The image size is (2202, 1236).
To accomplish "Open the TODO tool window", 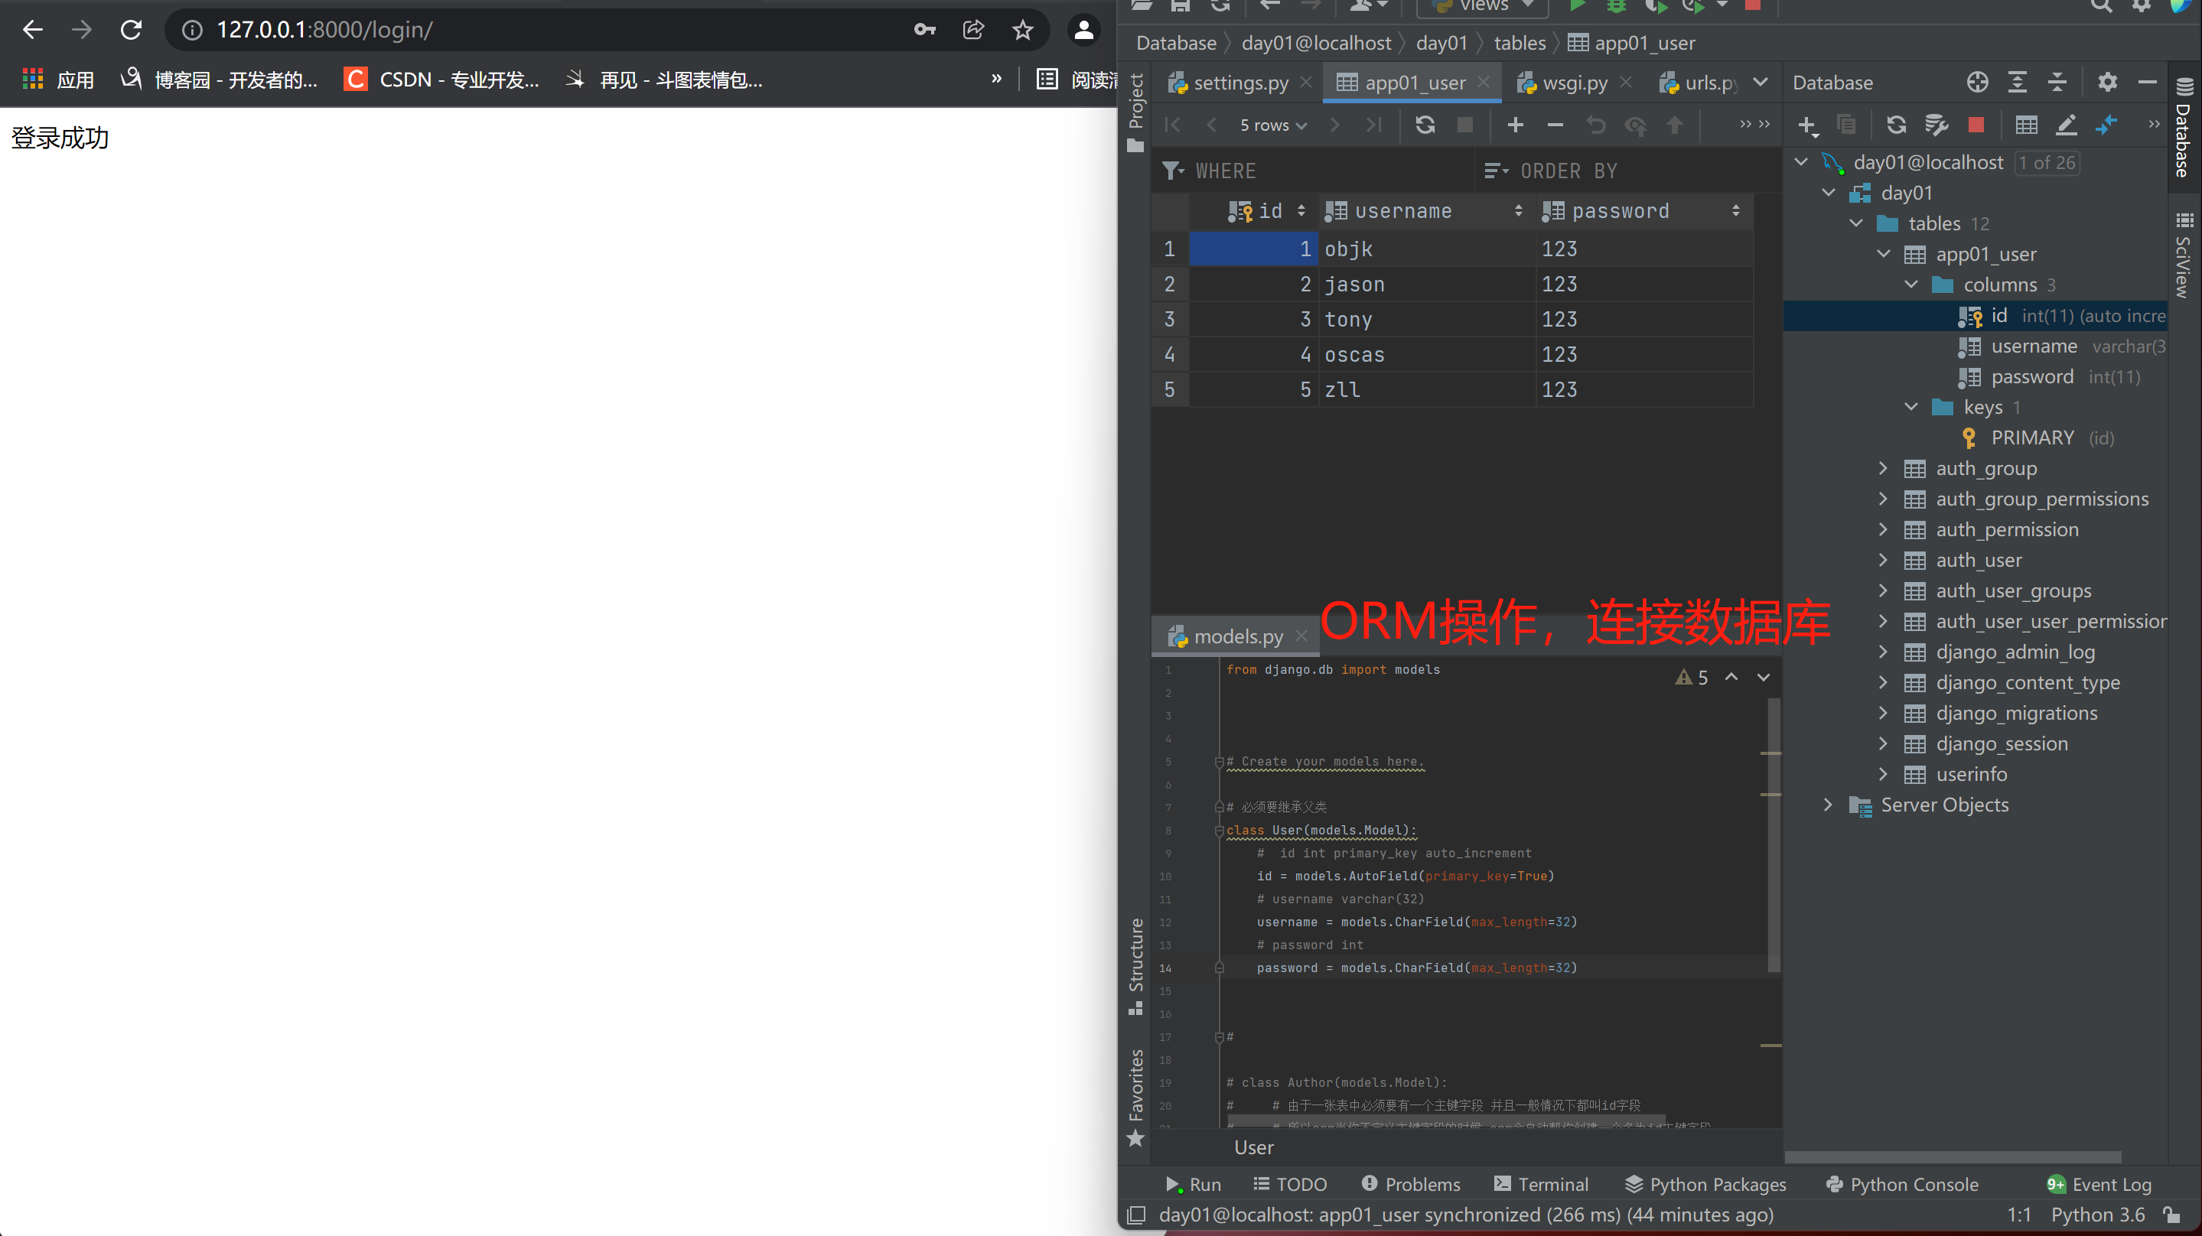I will pos(1290,1184).
